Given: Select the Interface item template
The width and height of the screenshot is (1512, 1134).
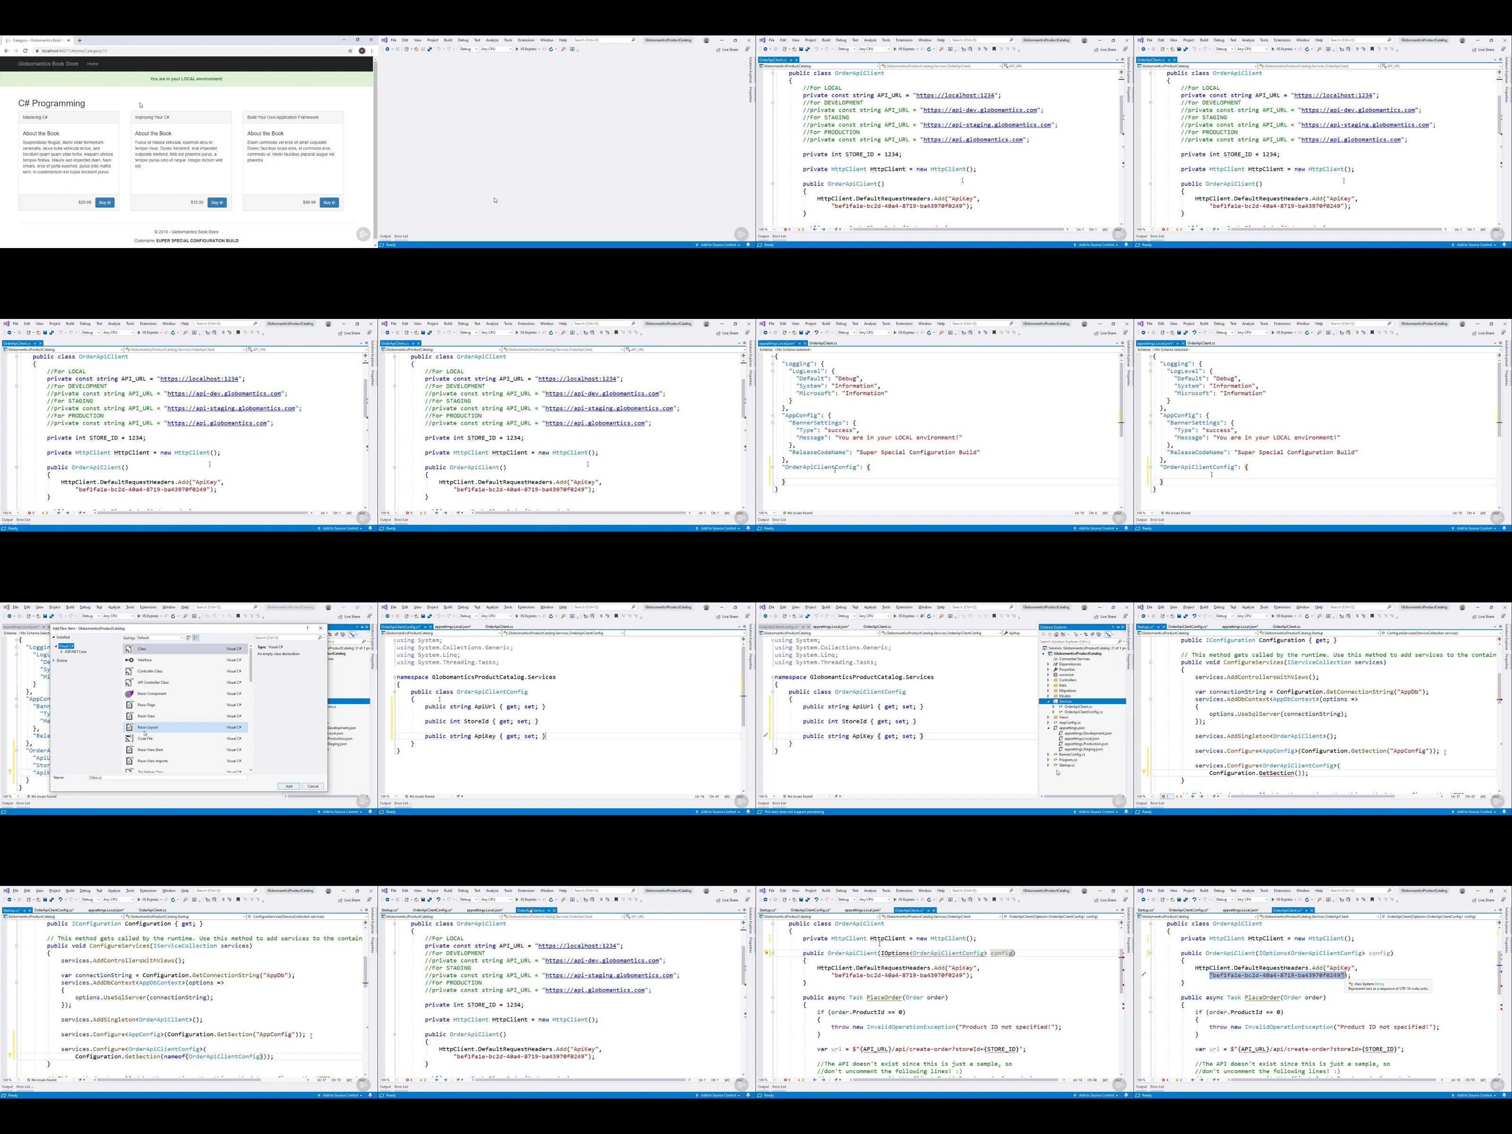Looking at the screenshot, I should point(185,660).
